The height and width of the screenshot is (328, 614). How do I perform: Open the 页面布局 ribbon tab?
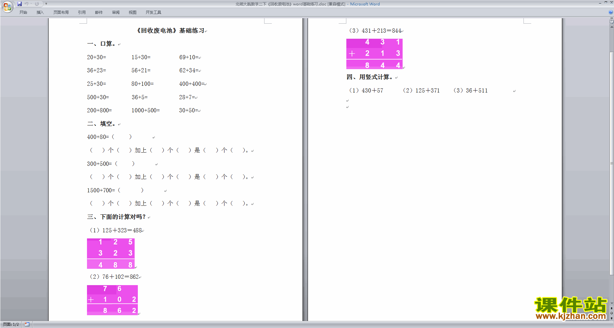[61, 12]
